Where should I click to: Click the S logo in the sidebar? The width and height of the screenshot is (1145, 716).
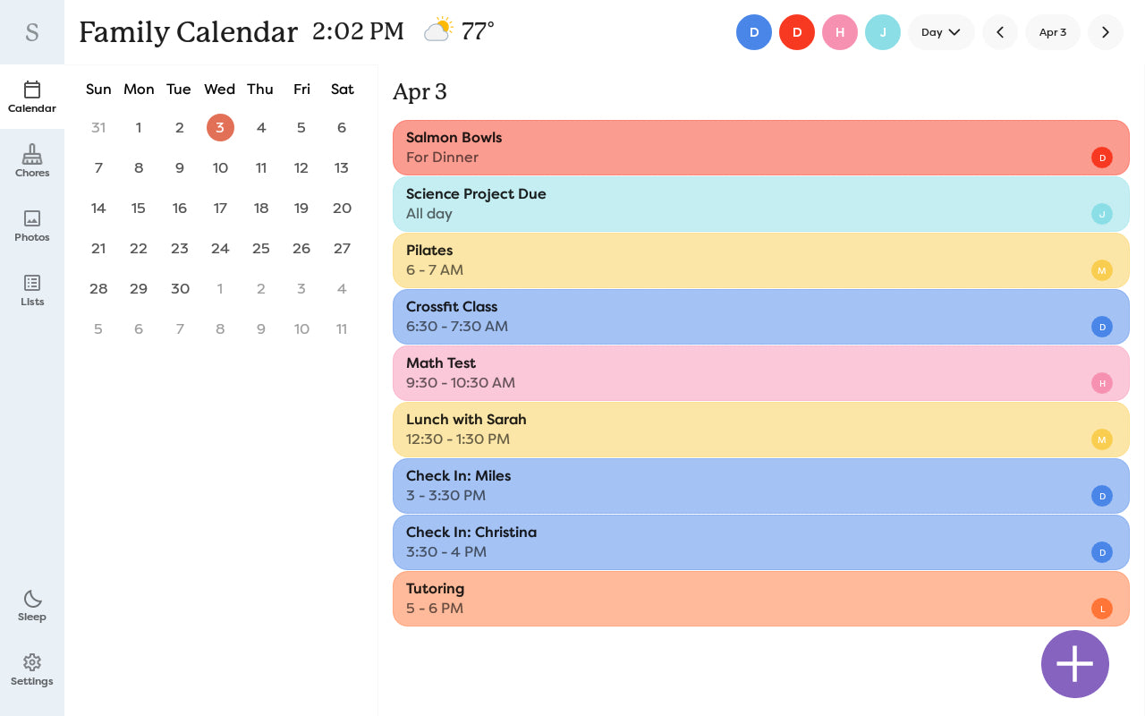32,32
